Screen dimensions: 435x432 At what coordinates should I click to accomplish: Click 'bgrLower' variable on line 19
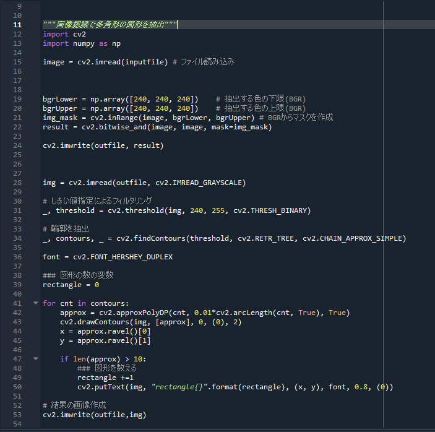60,99
